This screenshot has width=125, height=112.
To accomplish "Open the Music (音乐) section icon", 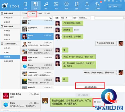I will (46, 4).
